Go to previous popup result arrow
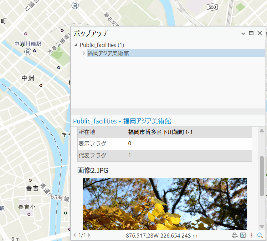The height and width of the screenshot is (241, 267). (74, 235)
